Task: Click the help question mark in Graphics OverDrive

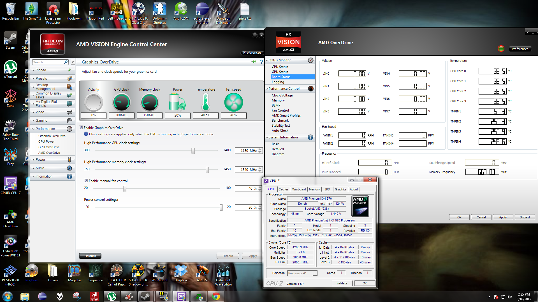Action: [x=261, y=62]
